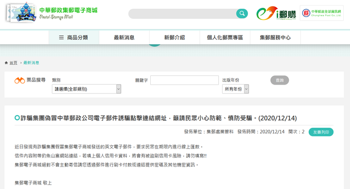Expand the 請選擇(全部類別) category dropdown
350x189 pixels.
pos(87,89)
